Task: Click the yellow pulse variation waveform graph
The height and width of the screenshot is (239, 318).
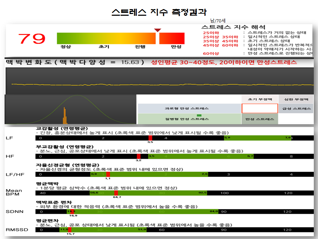Action: (160, 81)
